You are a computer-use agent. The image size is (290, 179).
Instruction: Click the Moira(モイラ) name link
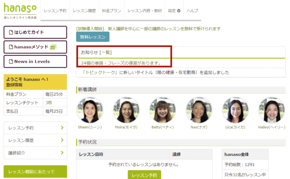(x=126, y=127)
